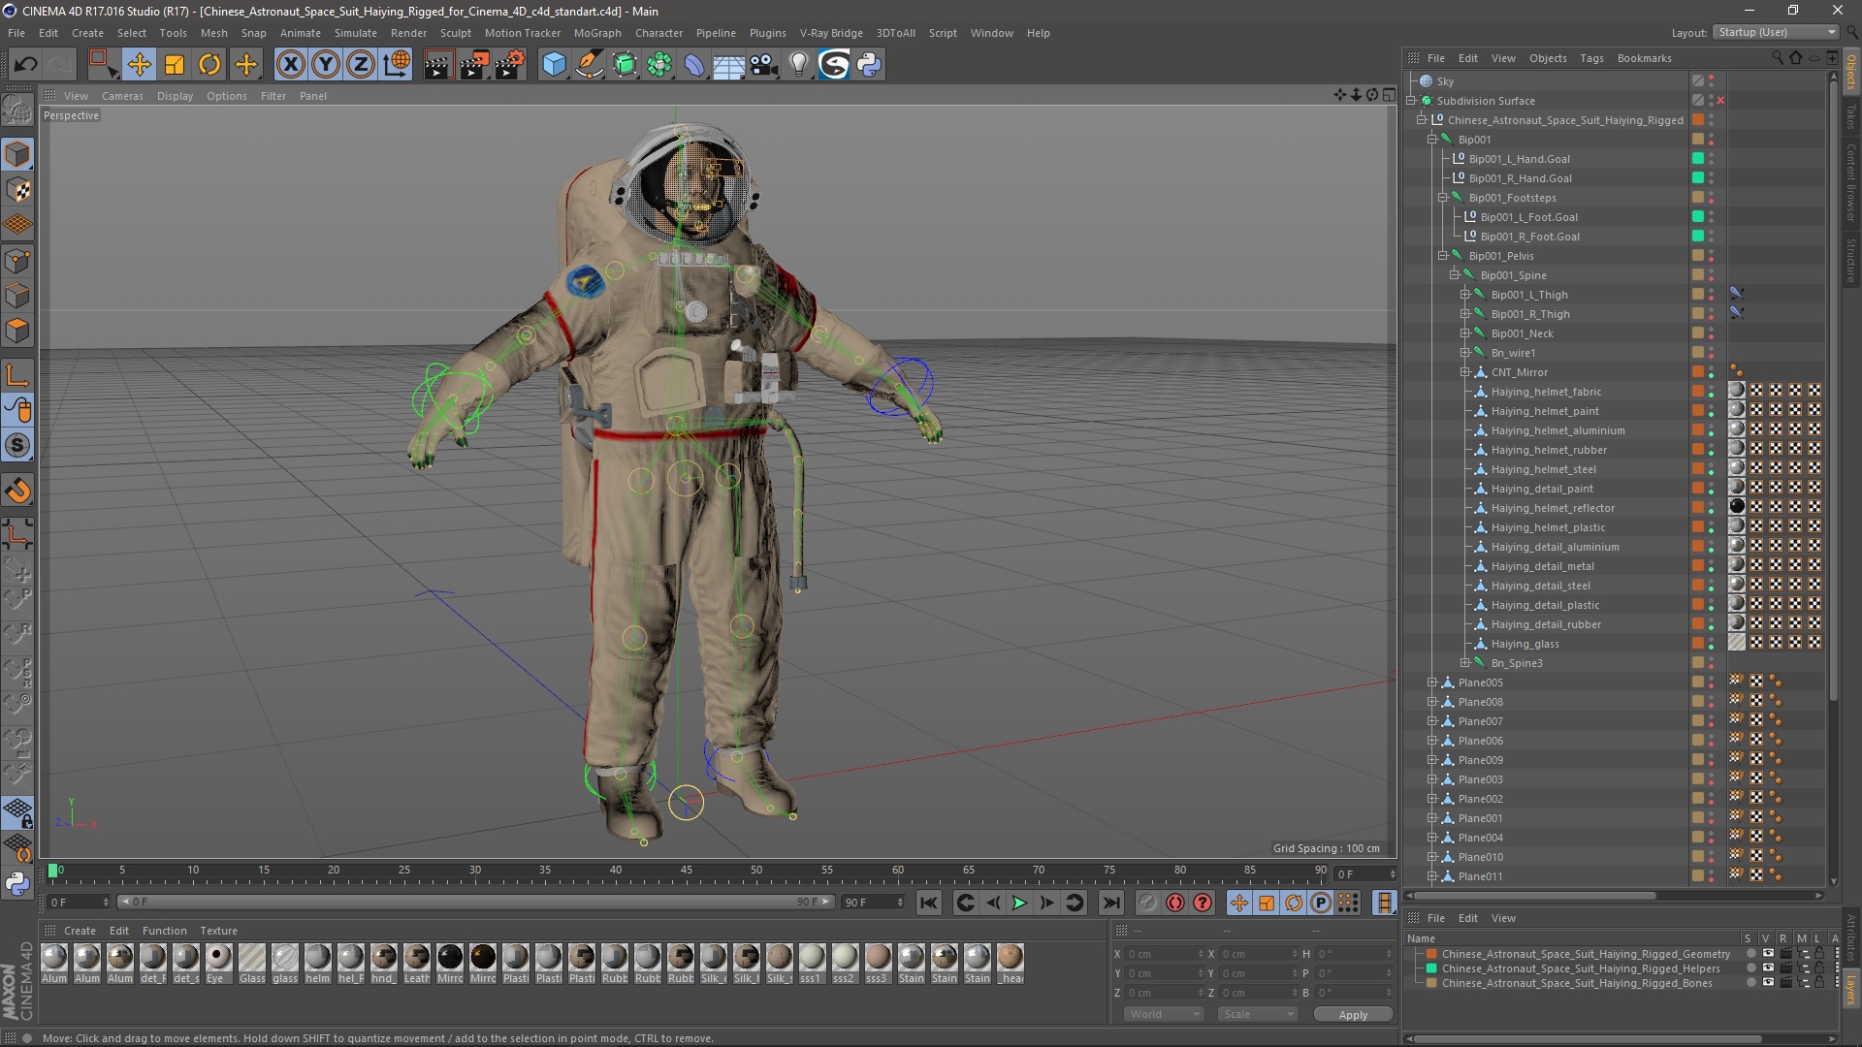1862x1047 pixels.
Task: Expand CNT_Mirror node
Action: 1465,372
